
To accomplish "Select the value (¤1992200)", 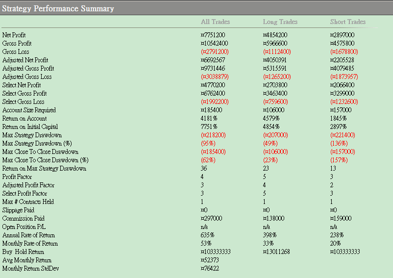I will pos(215,101).
